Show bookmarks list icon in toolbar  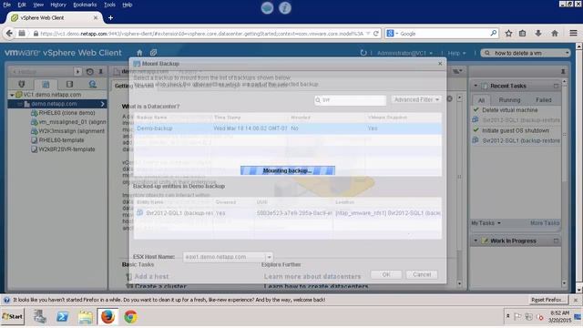pyautogui.click(x=522, y=34)
